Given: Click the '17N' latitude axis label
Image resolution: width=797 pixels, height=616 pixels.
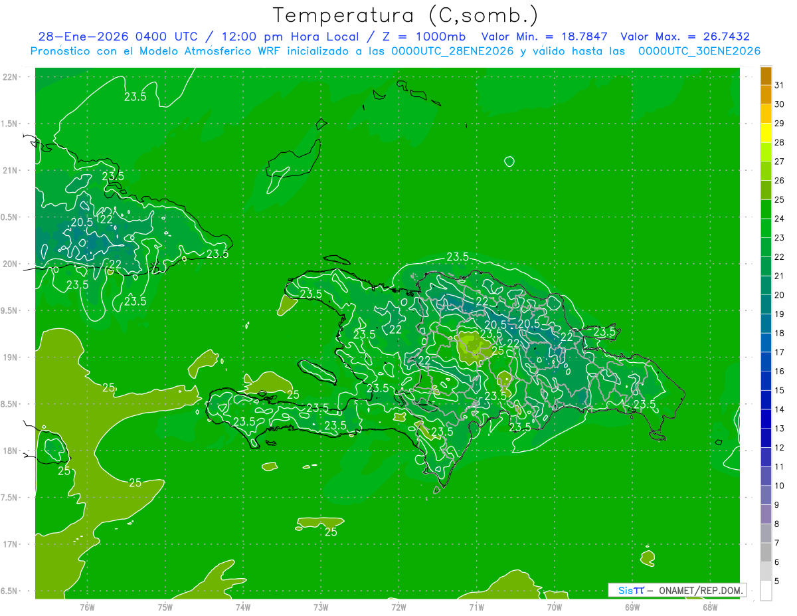Looking at the screenshot, I should [x=10, y=545].
